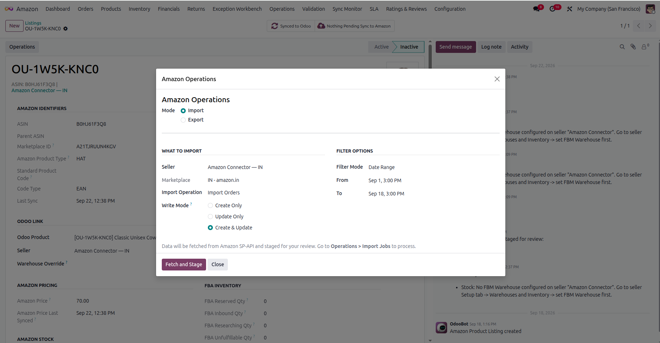Click the Nothing Pending Sync cloud icon
Viewport: 660px width, 343px height.
(321, 26)
